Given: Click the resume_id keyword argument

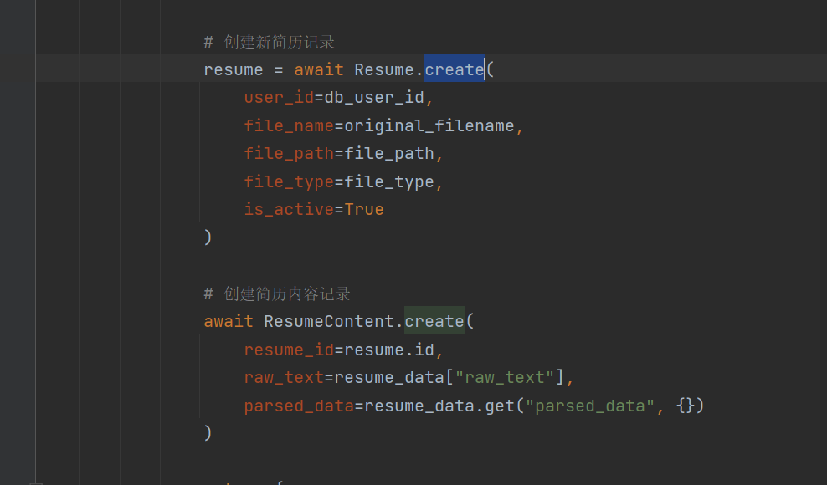Looking at the screenshot, I should (289, 350).
